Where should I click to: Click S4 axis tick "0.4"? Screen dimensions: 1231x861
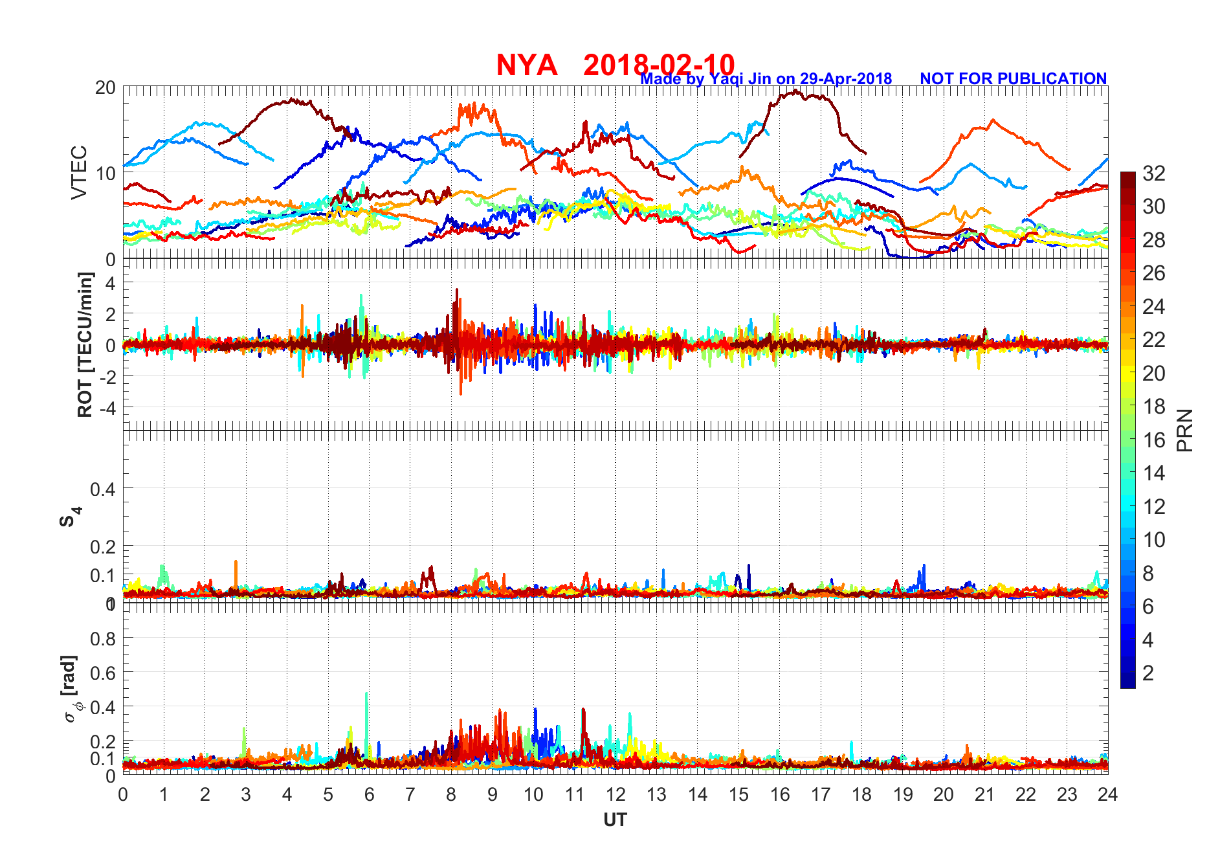pos(103,489)
